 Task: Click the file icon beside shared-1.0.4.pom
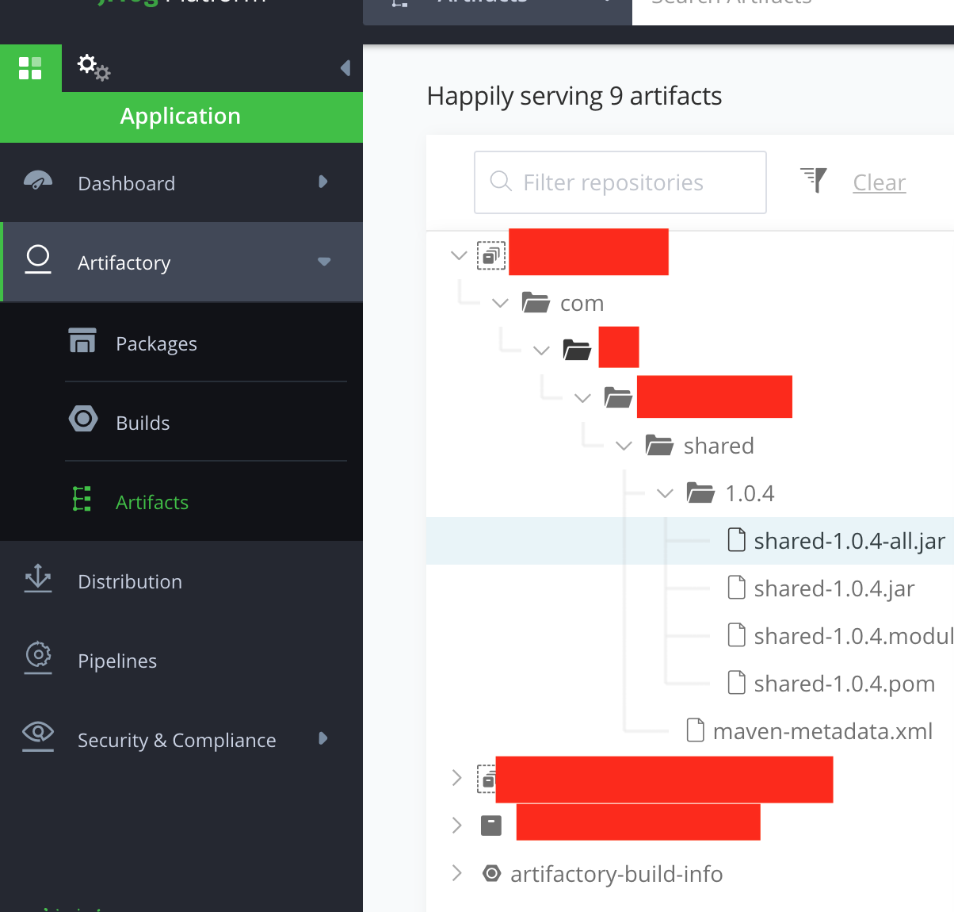(737, 683)
